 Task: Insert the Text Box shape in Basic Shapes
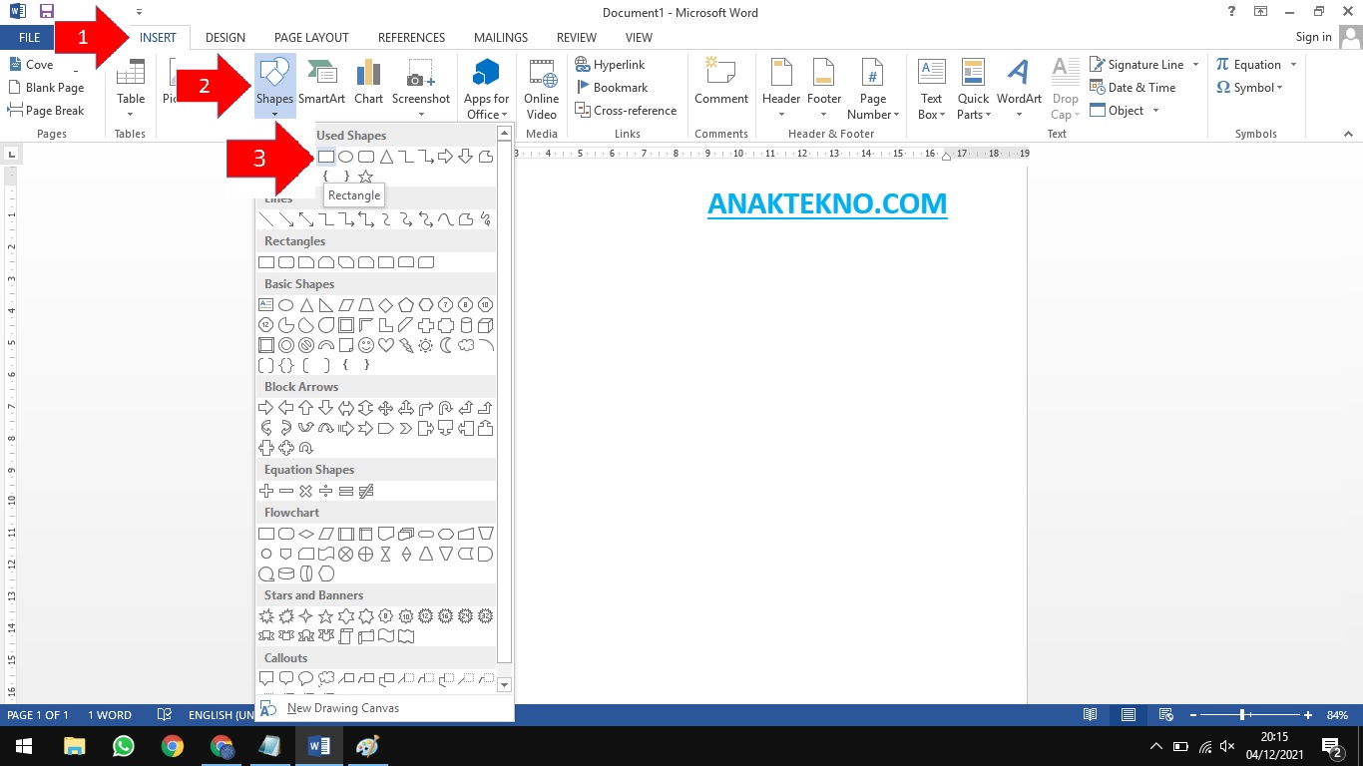(266, 305)
